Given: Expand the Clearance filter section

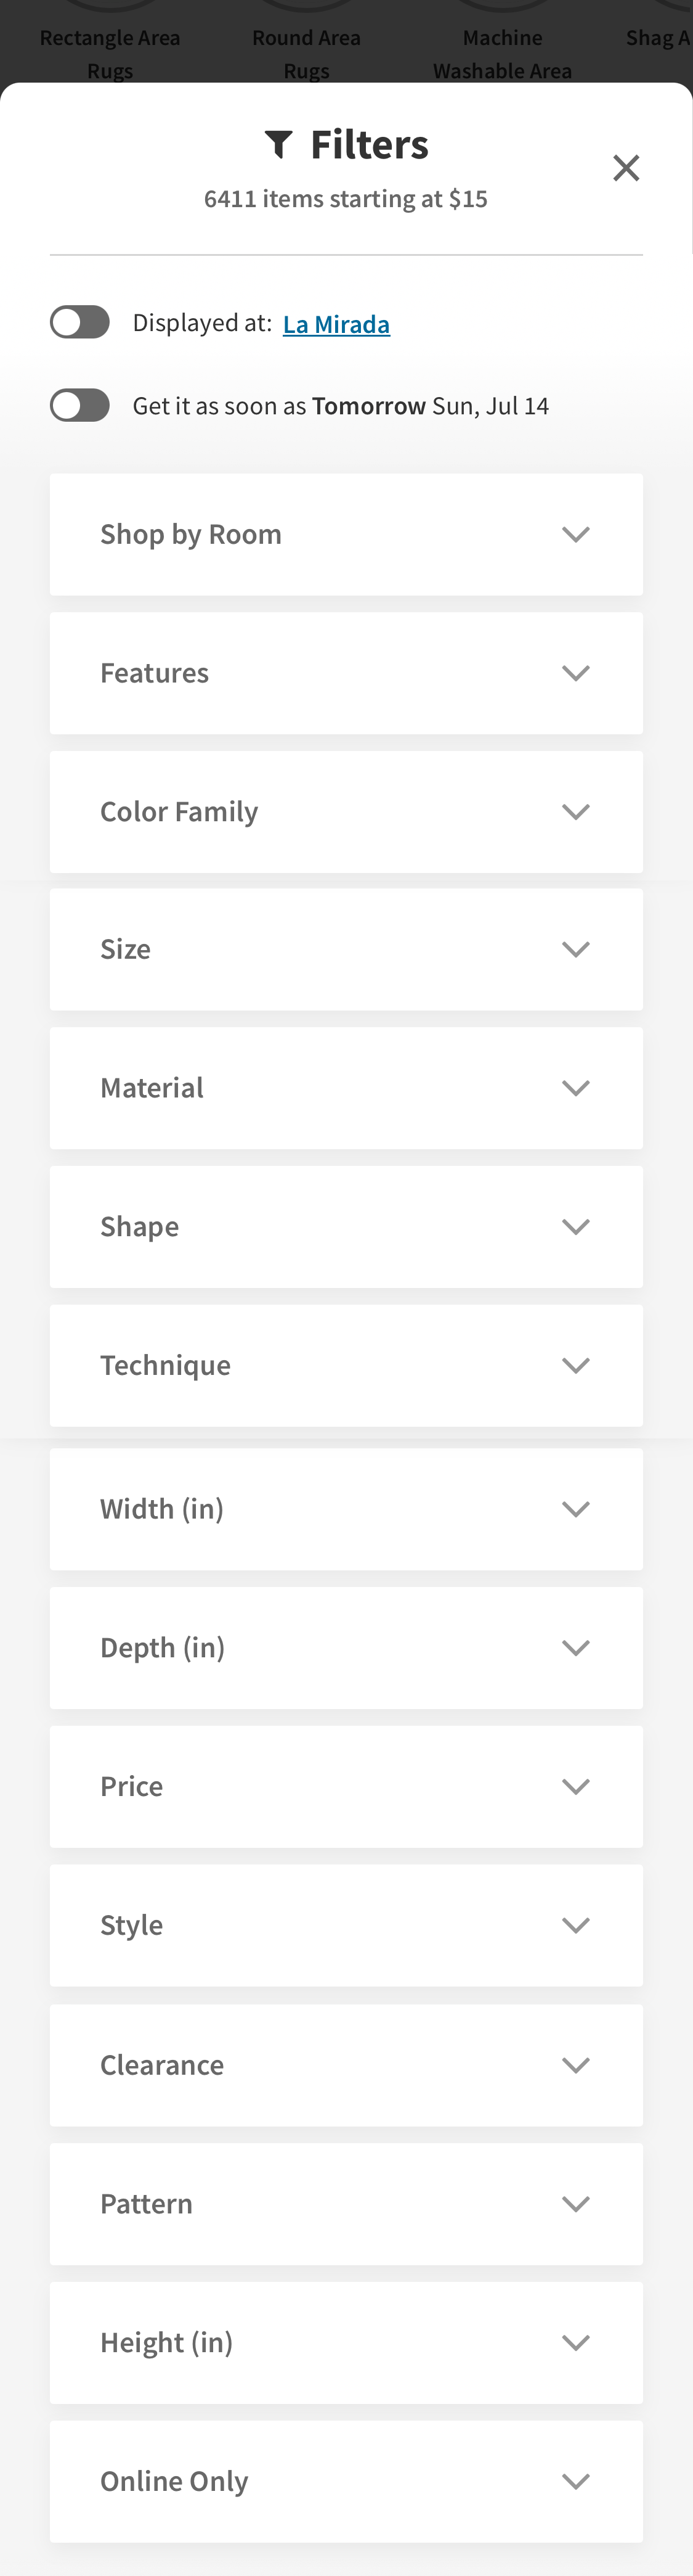Looking at the screenshot, I should [x=346, y=2064].
